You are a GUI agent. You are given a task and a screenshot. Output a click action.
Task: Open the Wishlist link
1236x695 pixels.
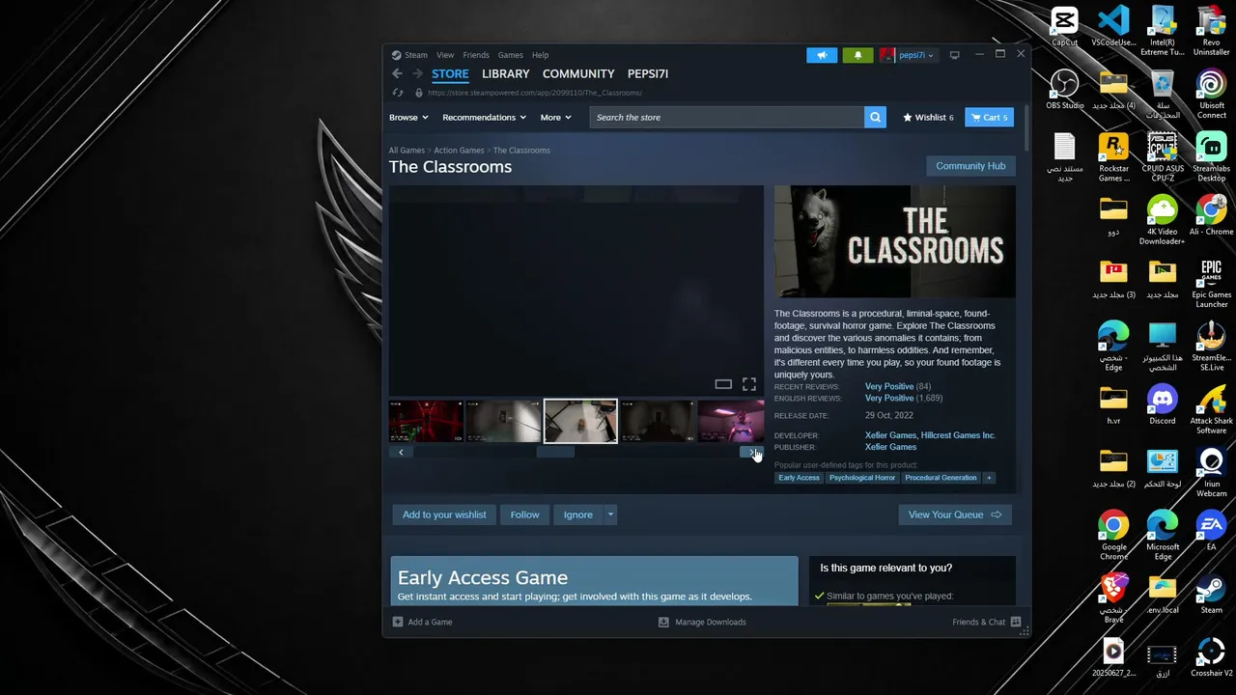(x=929, y=118)
